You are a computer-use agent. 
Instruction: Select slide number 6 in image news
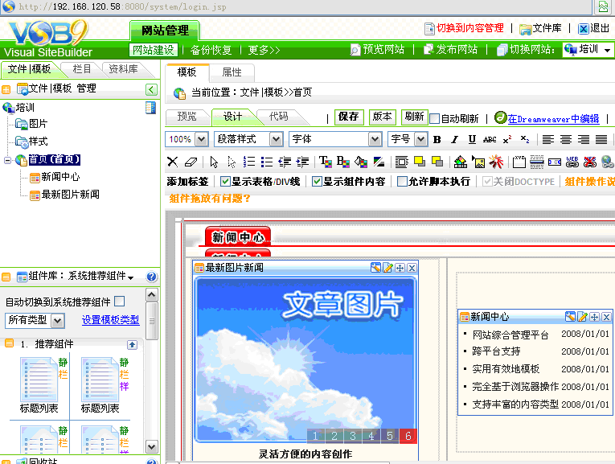[x=408, y=436]
